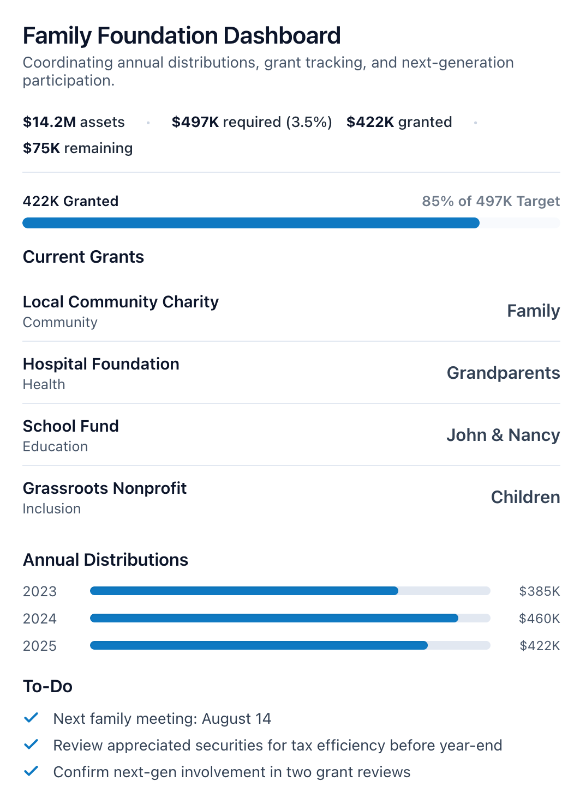Select the School Fund grant
Viewport: 586px width, 799px height.
[70, 426]
